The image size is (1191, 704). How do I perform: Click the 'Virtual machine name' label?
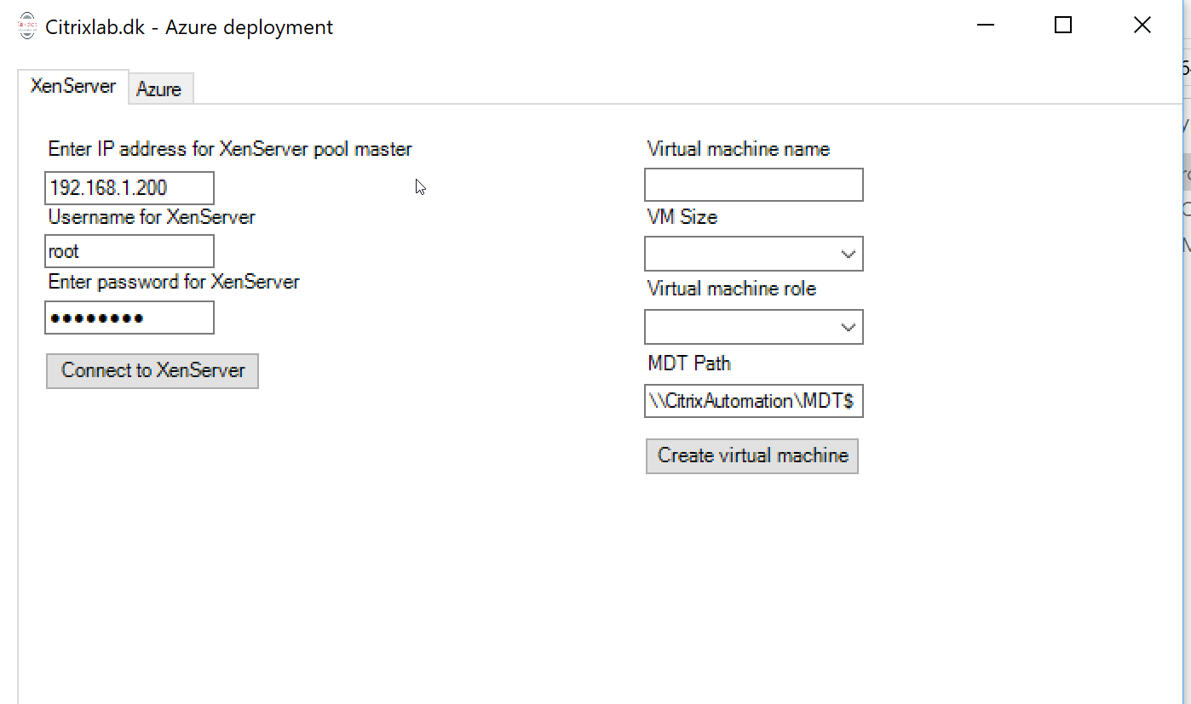click(x=739, y=149)
